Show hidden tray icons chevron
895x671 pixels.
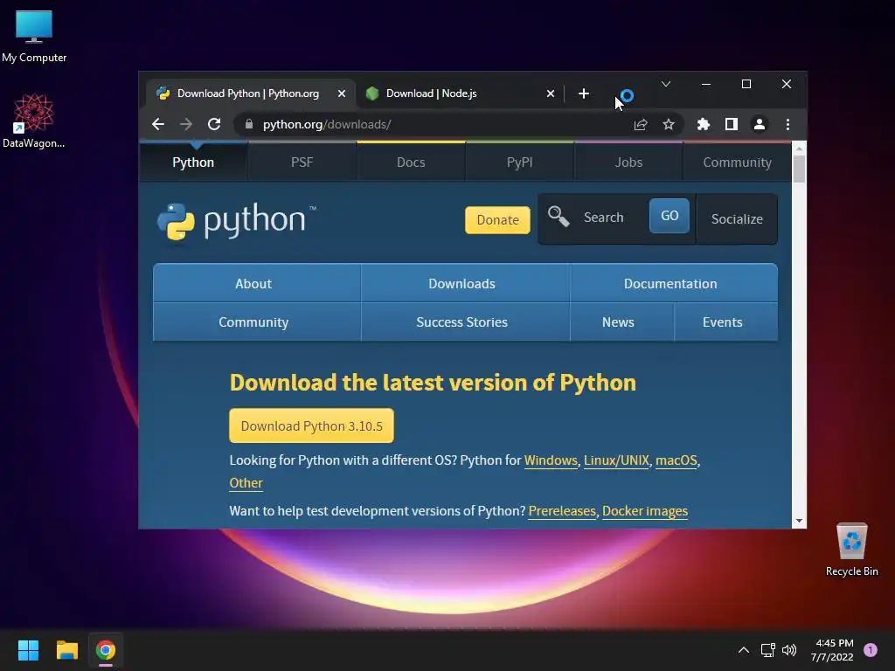click(743, 650)
